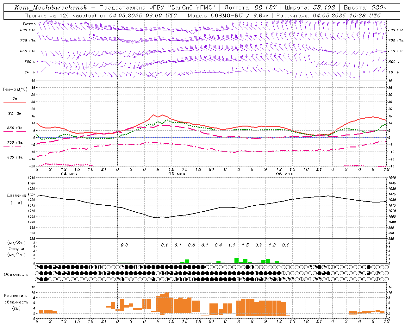405x324 pixels.
Task: Click the station name Kem_Mezhdurechensk
Action: tap(51, 8)
